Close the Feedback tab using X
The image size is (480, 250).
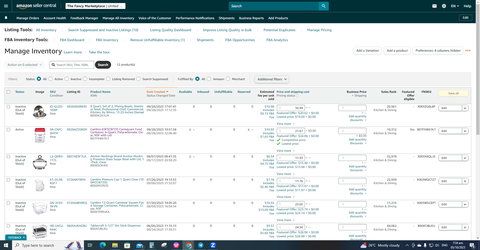point(24,238)
